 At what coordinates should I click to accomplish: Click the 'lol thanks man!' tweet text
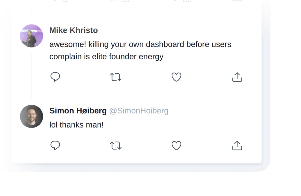76,125
